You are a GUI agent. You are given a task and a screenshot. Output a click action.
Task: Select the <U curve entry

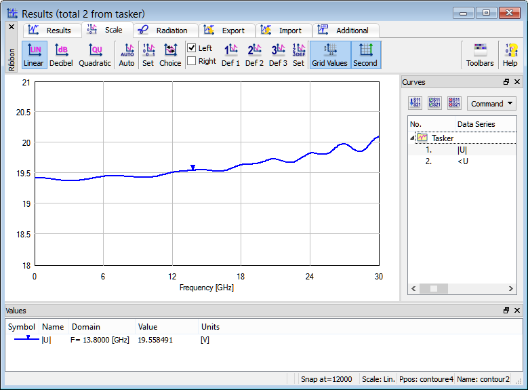click(463, 161)
